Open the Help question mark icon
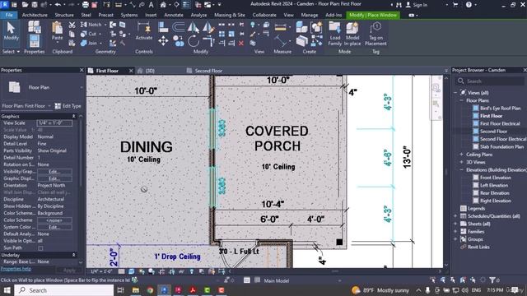The width and height of the screenshot is (527, 296). [x=469, y=5]
